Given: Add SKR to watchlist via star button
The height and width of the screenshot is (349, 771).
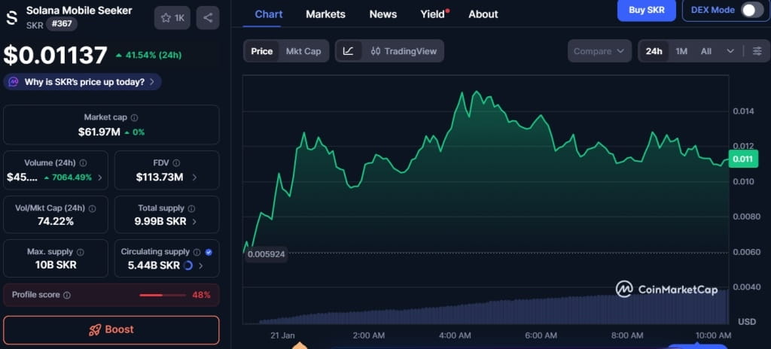Looking at the screenshot, I should tap(172, 18).
